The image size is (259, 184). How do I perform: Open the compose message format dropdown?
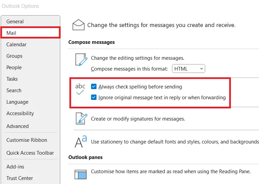(x=189, y=69)
